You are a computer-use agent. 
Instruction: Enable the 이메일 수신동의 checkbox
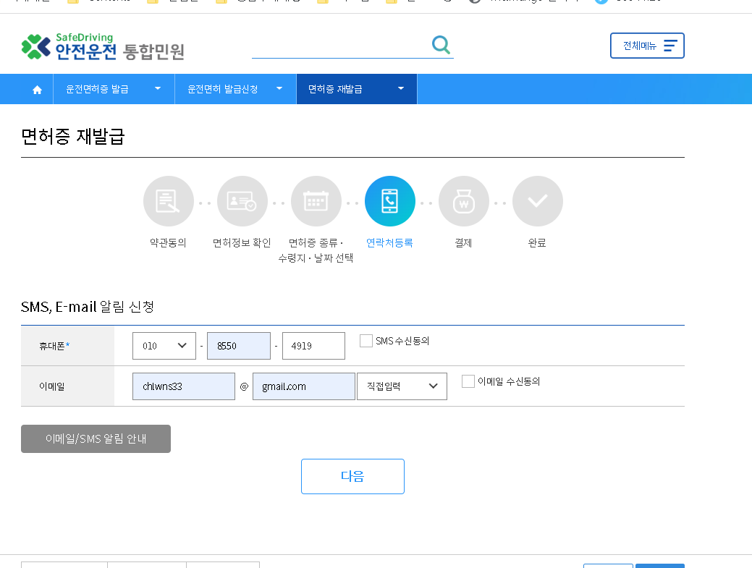click(x=468, y=381)
